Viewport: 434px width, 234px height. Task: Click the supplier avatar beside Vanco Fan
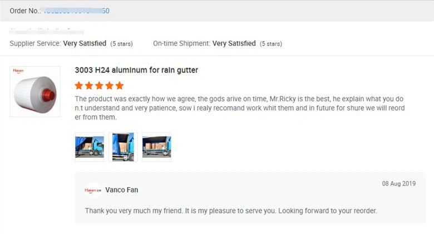pos(93,190)
